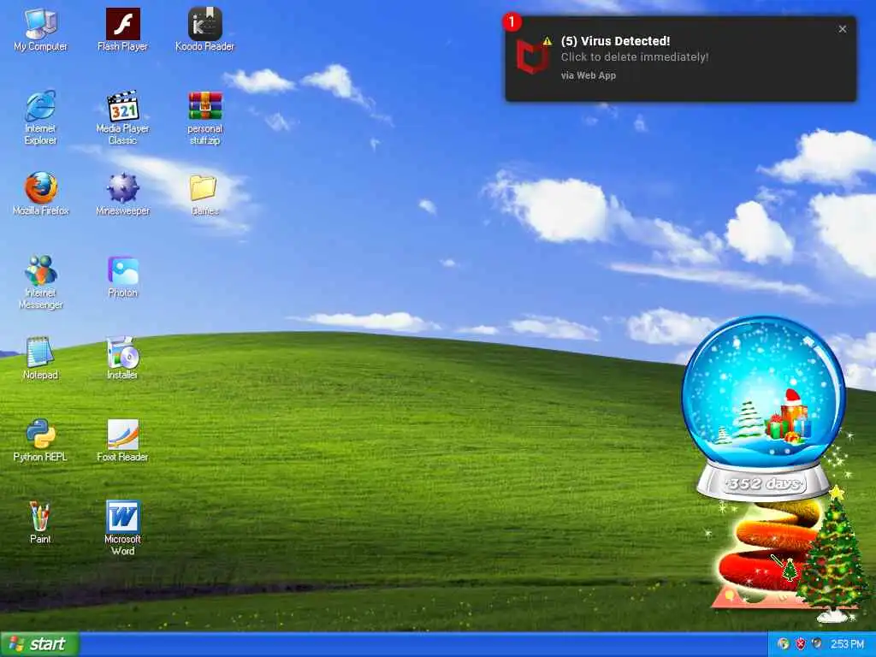Screen dimensions: 876x657
Task: Click the 'Click to delete immediately!' text
Action: click(x=635, y=57)
